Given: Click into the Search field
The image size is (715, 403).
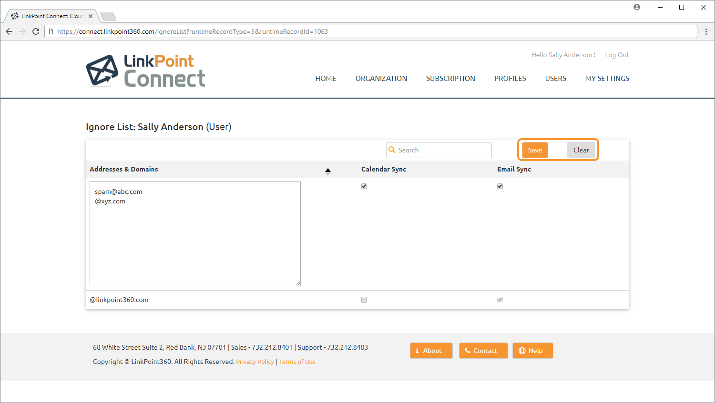Looking at the screenshot, I should (x=439, y=150).
